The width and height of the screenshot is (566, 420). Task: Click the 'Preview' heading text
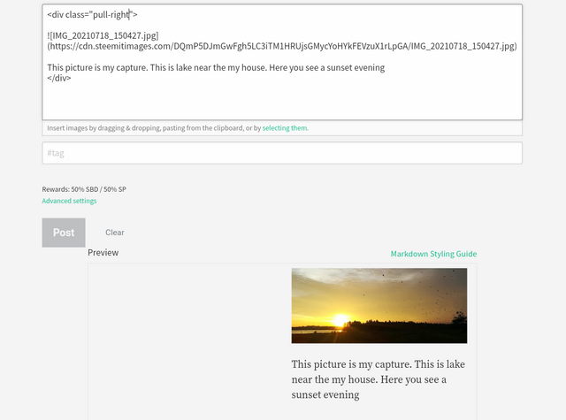point(103,253)
